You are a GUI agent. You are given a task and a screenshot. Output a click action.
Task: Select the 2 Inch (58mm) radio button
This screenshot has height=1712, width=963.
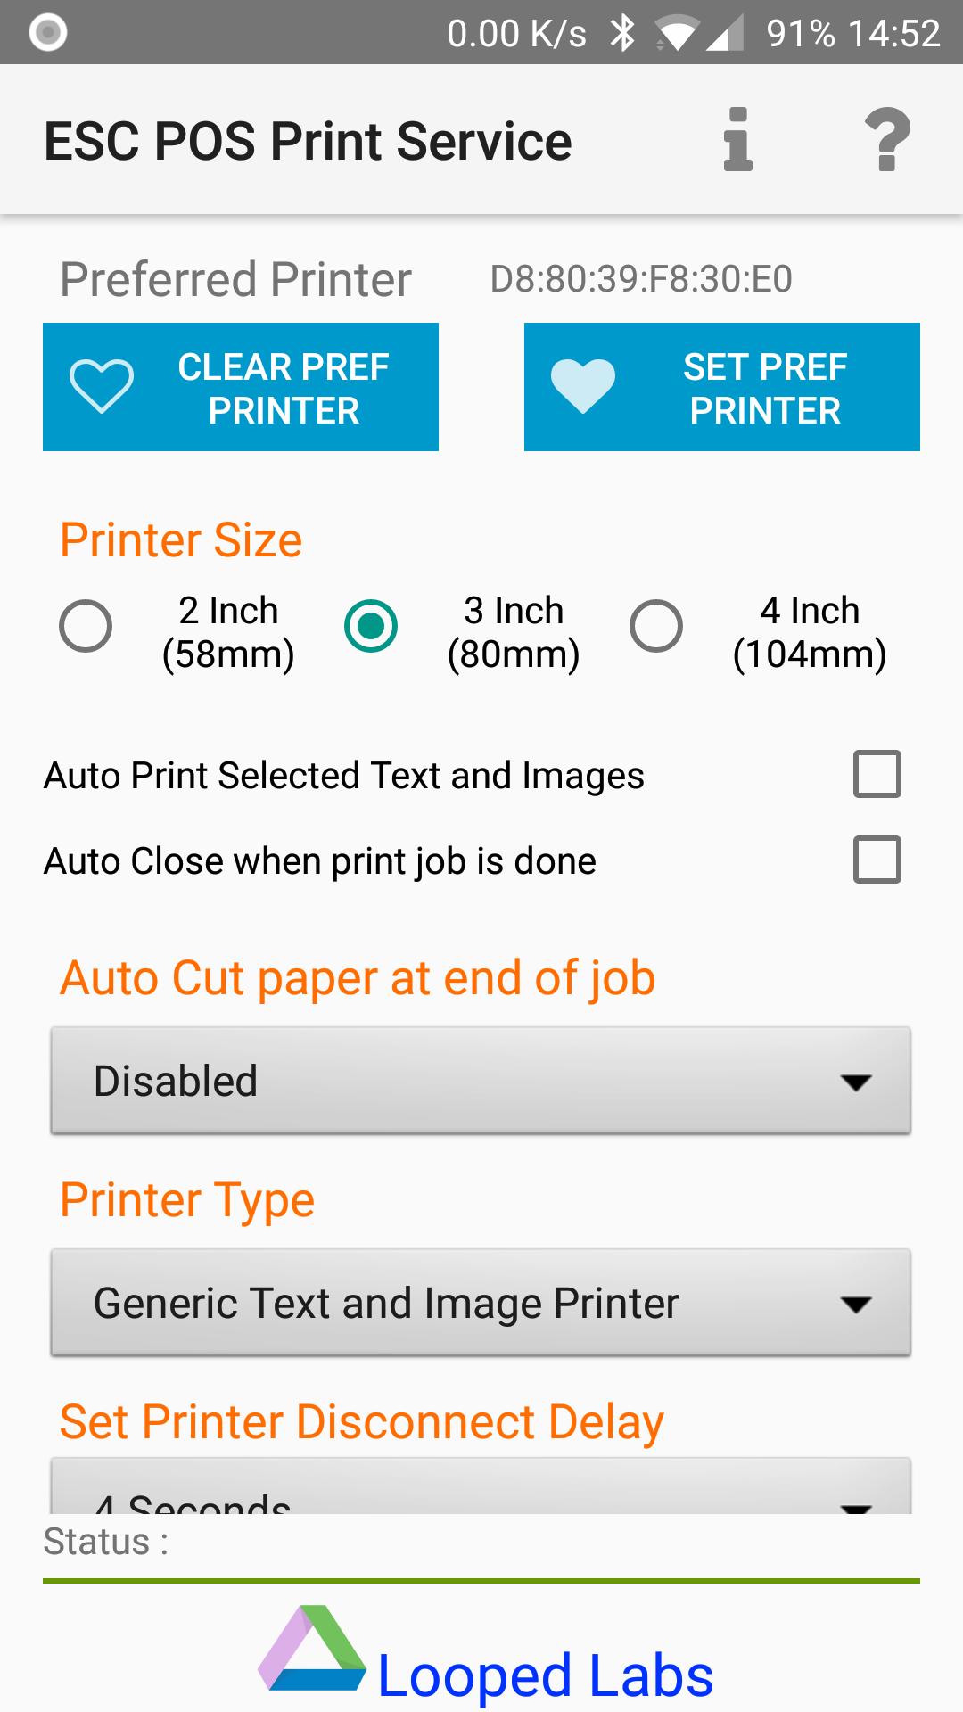tap(86, 626)
